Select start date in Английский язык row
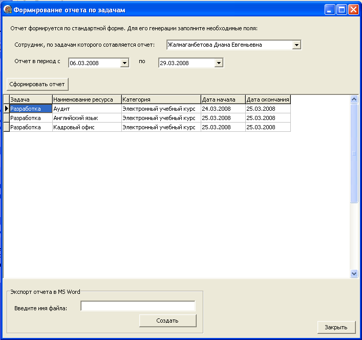This screenshot has width=362, height=340. (x=223, y=118)
